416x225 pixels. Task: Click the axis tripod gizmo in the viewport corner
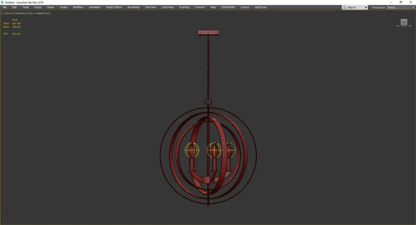coord(8,217)
